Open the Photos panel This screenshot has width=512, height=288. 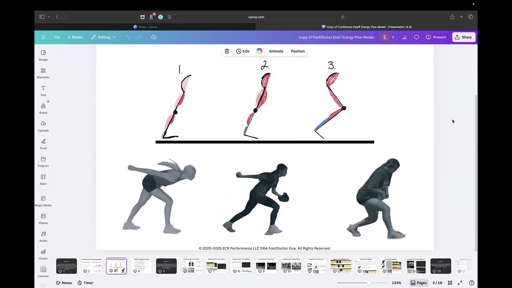43,219
